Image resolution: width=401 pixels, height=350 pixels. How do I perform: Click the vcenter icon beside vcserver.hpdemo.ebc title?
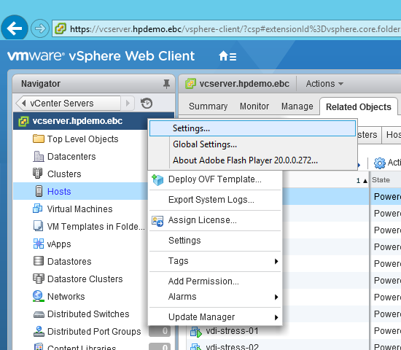pos(190,84)
